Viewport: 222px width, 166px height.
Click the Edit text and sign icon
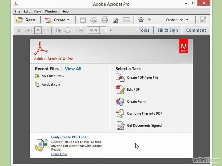pos(116,20)
